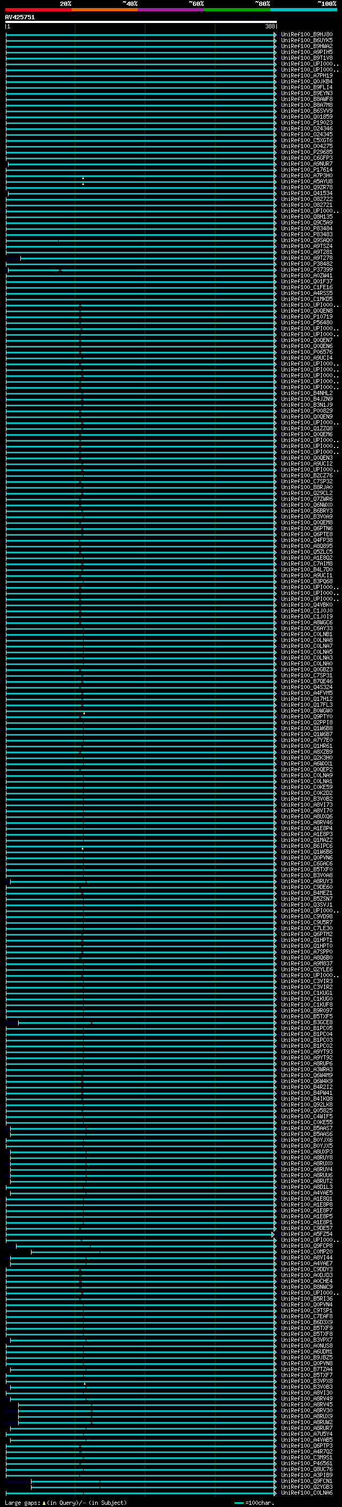Select the UniRef100_Q01859 label

point(307,117)
